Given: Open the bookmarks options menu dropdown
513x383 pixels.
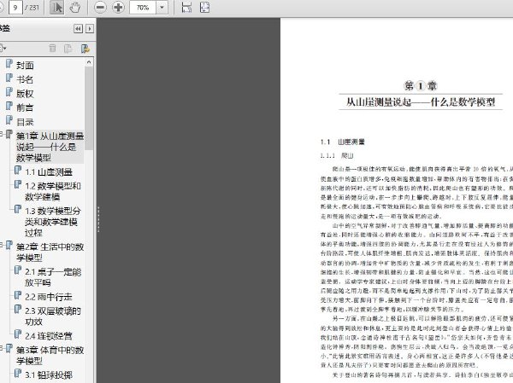Looking at the screenshot, I should pyautogui.click(x=3, y=49).
